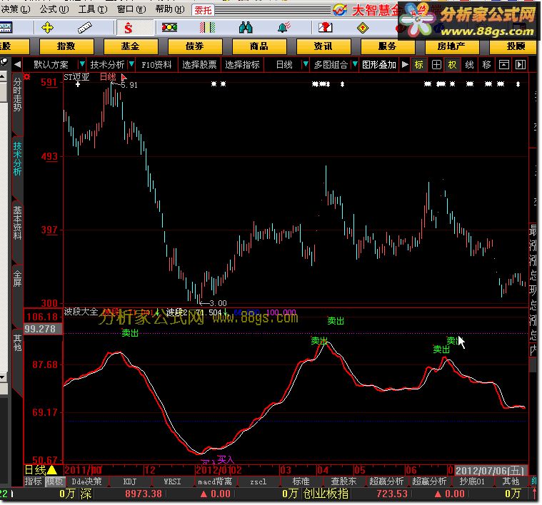The height and width of the screenshot is (505, 542).
Task: Click the blue chart icon at toolbar left edge
Action: (6, 28)
